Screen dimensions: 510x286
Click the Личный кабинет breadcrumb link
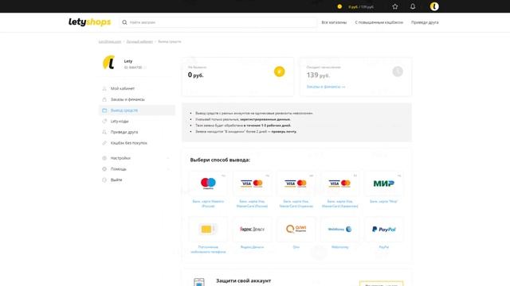pyautogui.click(x=139, y=42)
